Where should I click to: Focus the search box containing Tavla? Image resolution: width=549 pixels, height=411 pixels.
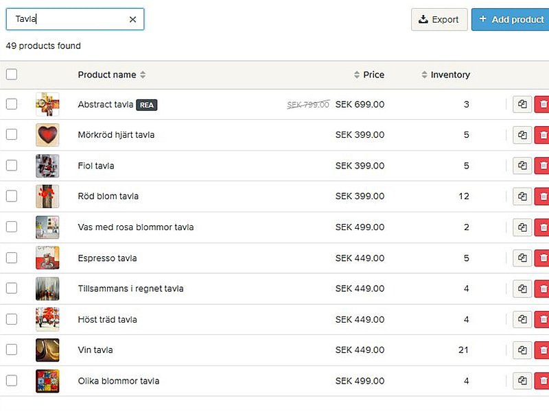tap(69, 19)
